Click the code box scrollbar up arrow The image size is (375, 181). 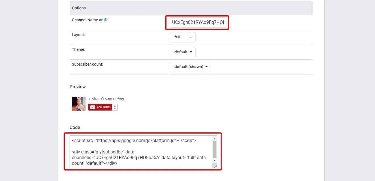tap(214, 138)
